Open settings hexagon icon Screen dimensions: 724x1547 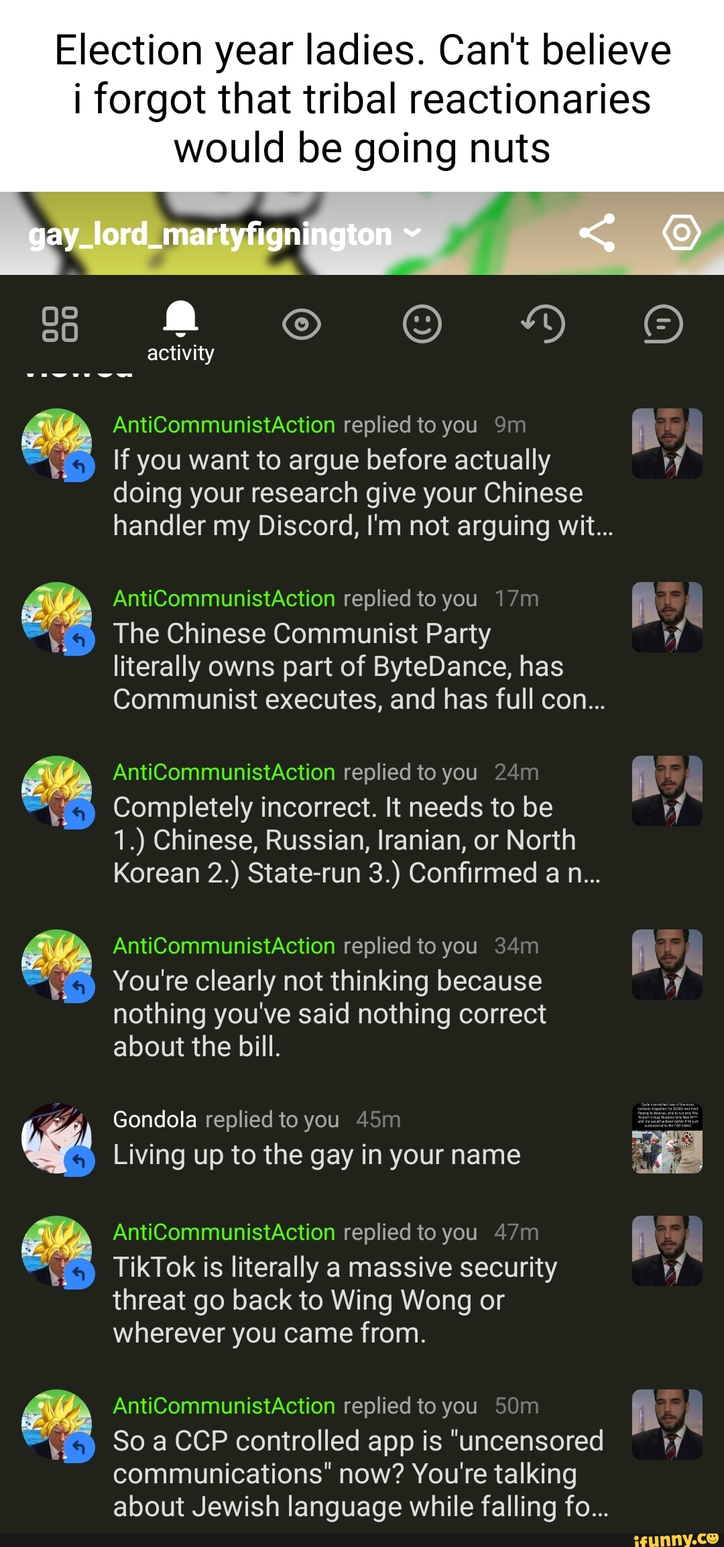coord(682,233)
